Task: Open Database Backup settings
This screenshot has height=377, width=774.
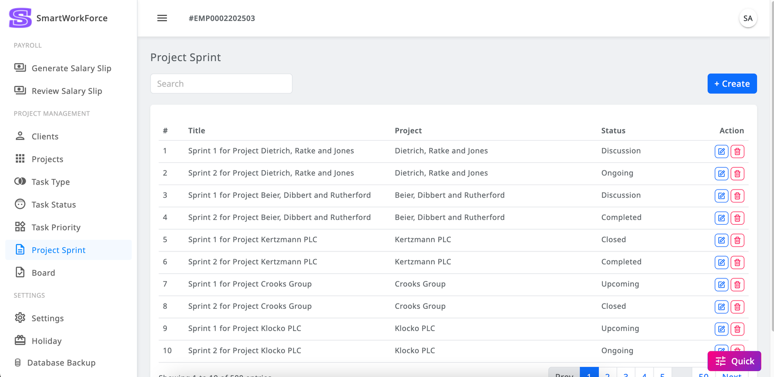Action: [61, 362]
